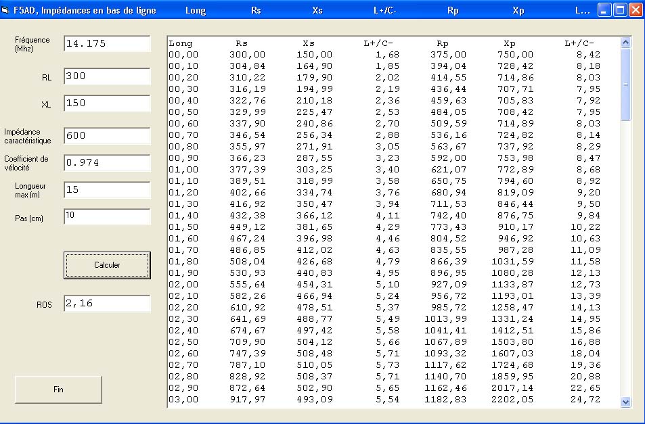The image size is (645, 424).
Task: Edit the Coefficient de vélocité field
Action: click(107, 163)
